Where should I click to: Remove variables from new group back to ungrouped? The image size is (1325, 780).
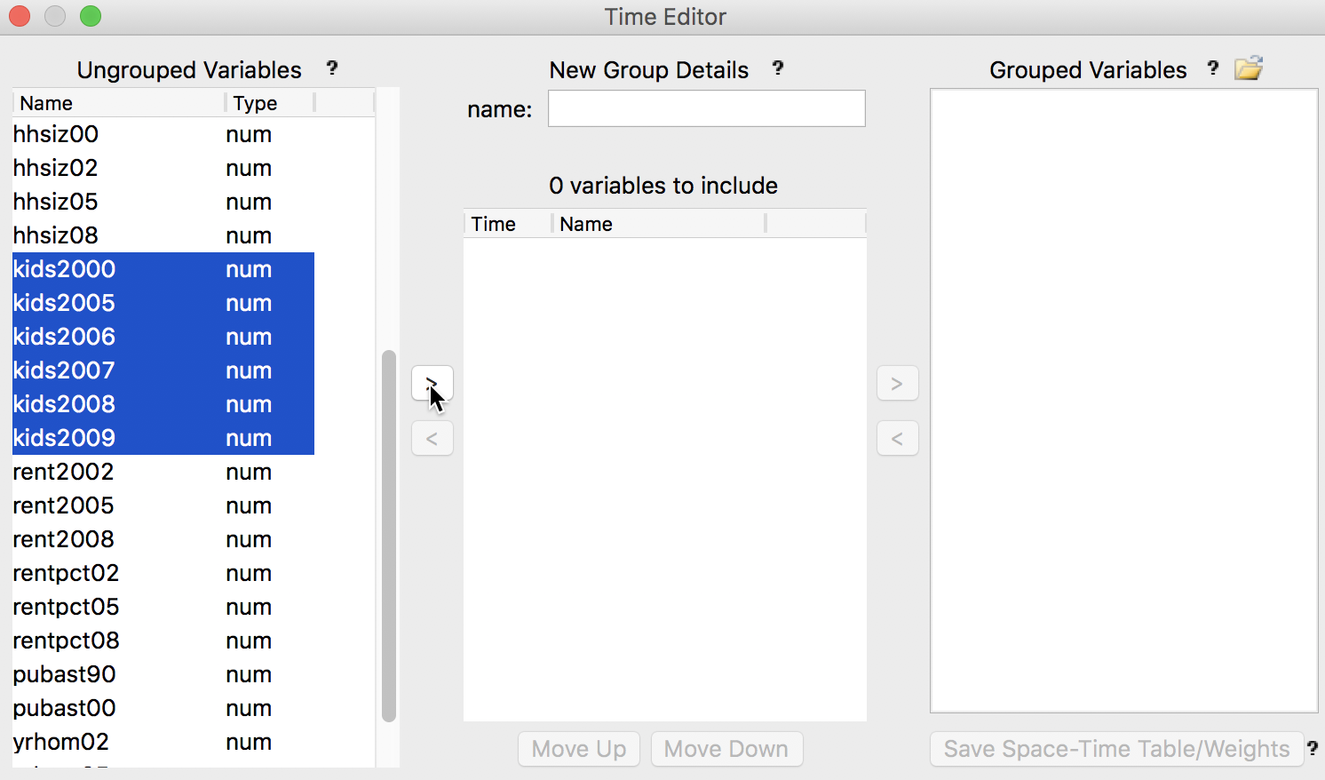(x=432, y=439)
